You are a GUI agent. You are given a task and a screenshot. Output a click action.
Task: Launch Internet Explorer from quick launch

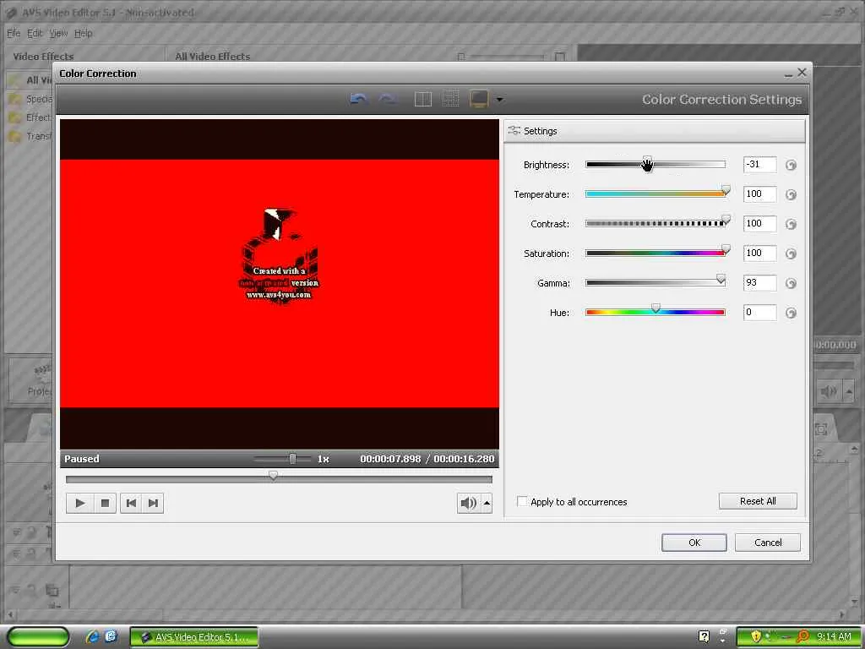point(92,637)
